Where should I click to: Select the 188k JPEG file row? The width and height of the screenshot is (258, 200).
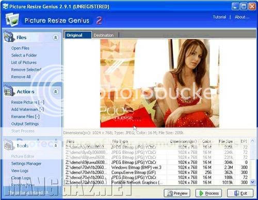157,177
